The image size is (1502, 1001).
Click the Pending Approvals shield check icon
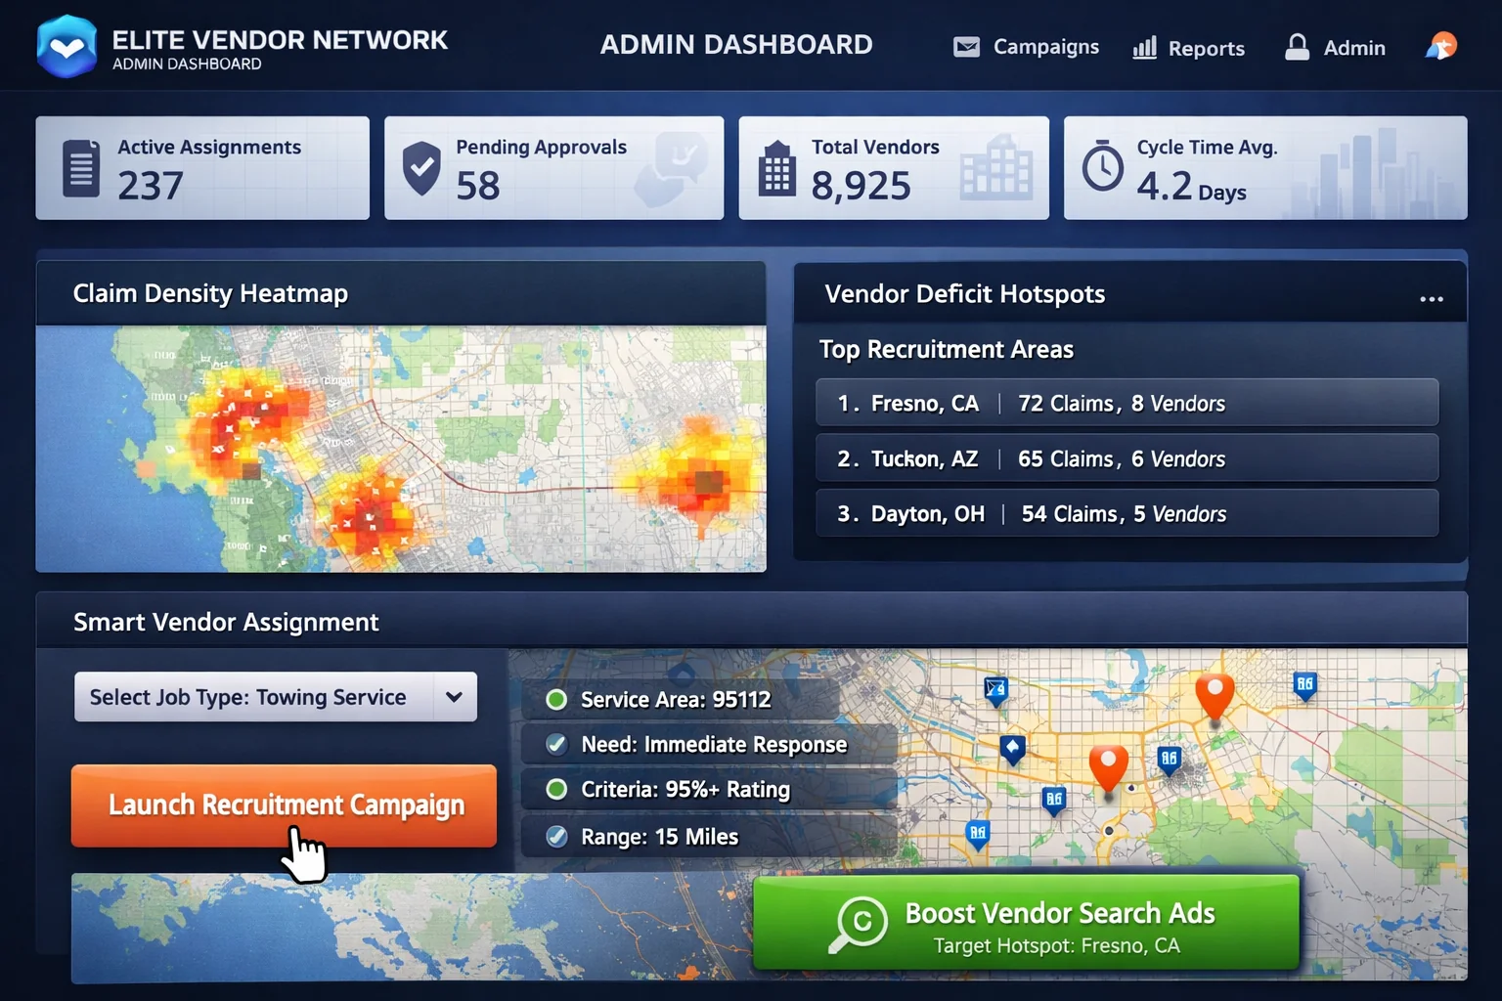[421, 168]
